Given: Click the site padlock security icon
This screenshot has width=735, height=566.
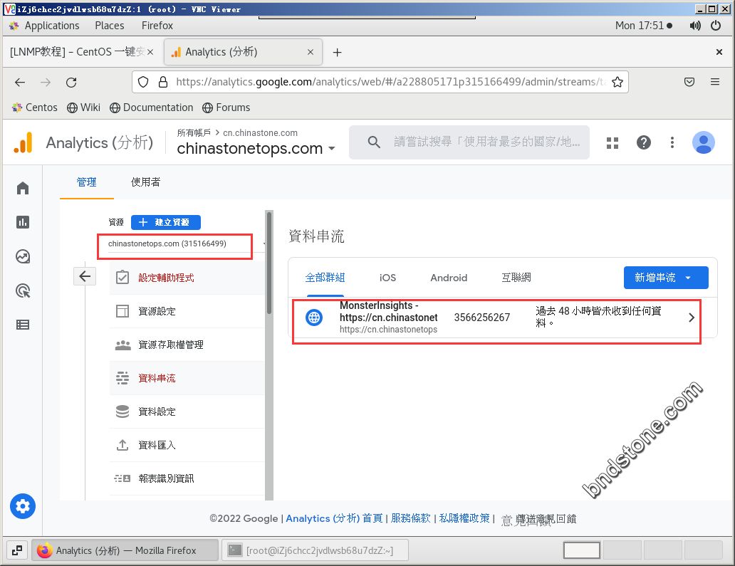Looking at the screenshot, I should 162,82.
